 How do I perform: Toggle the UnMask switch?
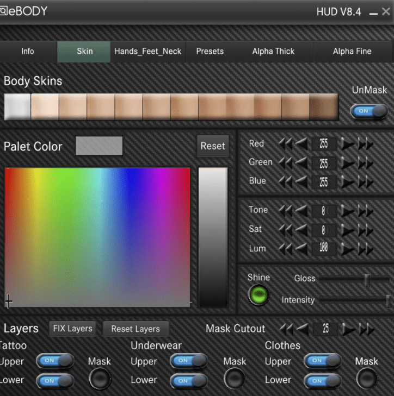coord(369,111)
